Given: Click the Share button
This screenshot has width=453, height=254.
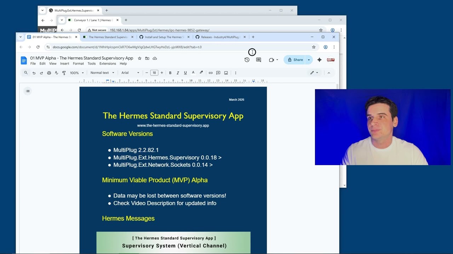Looking at the screenshot, I should click(295, 60).
